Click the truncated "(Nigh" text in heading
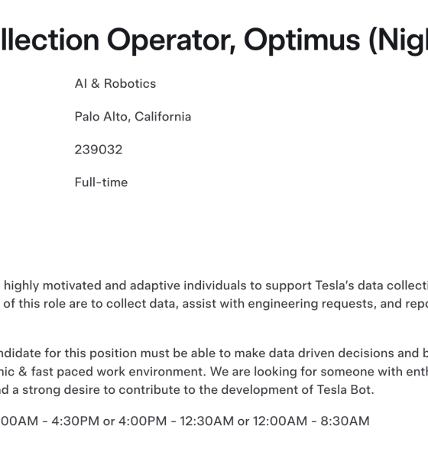Image resolution: width=428 pixels, height=458 pixels. pyautogui.click(x=398, y=40)
